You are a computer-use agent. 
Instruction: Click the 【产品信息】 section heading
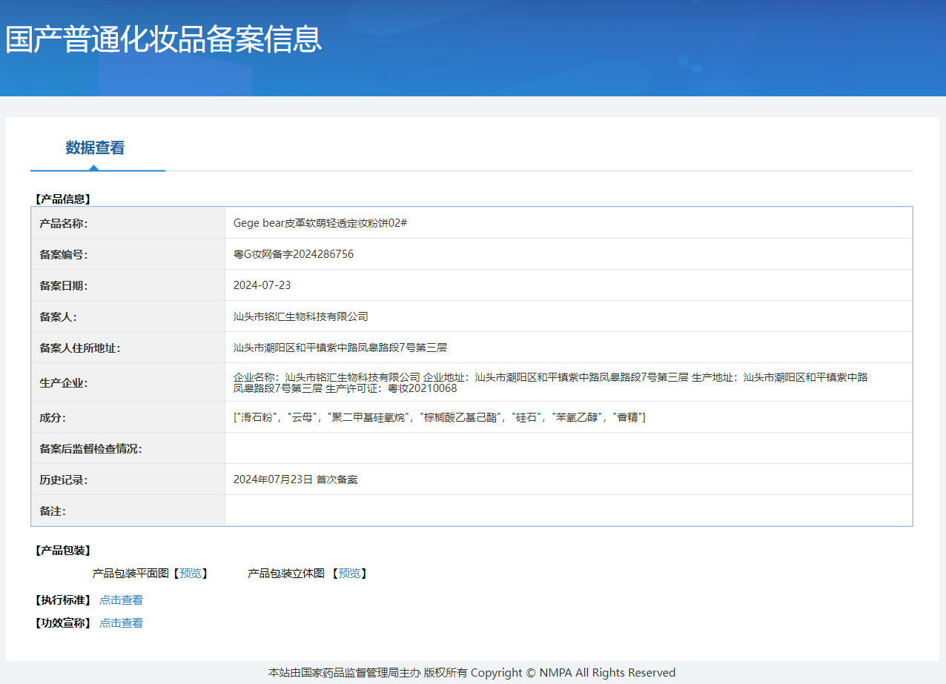tap(63, 199)
